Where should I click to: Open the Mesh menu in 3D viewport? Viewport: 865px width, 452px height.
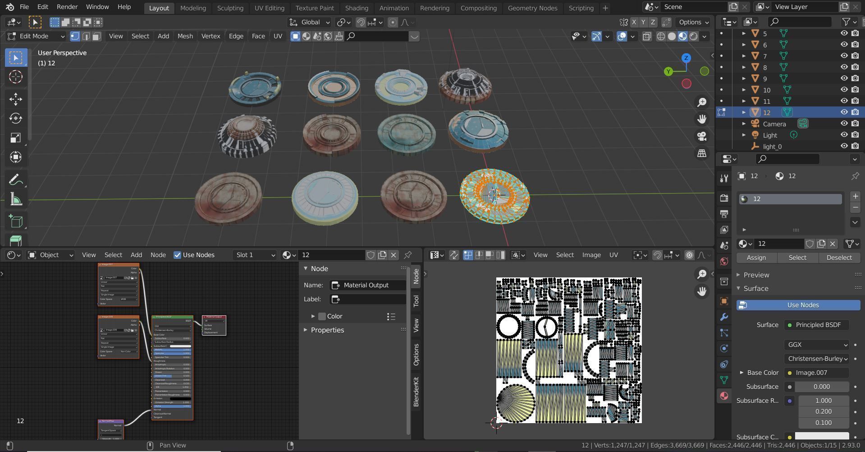(185, 36)
